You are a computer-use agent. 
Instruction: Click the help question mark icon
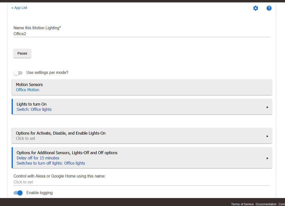point(269,8)
